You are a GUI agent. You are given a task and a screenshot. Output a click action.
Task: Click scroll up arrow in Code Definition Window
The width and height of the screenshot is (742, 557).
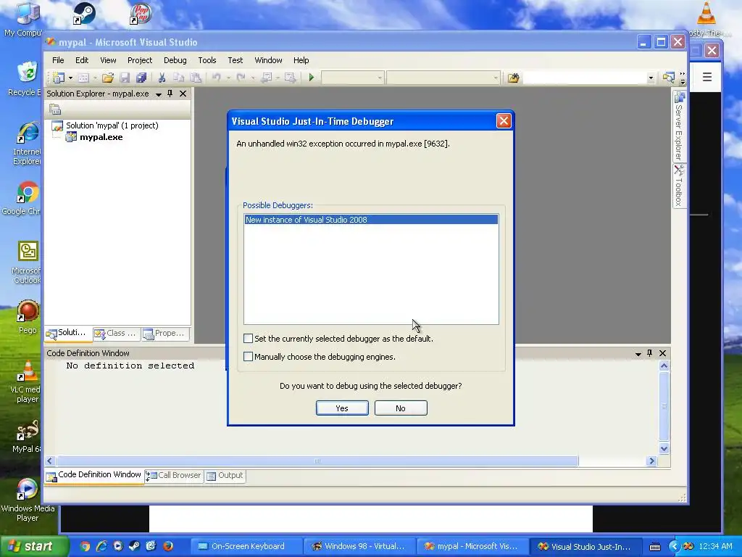[664, 366]
